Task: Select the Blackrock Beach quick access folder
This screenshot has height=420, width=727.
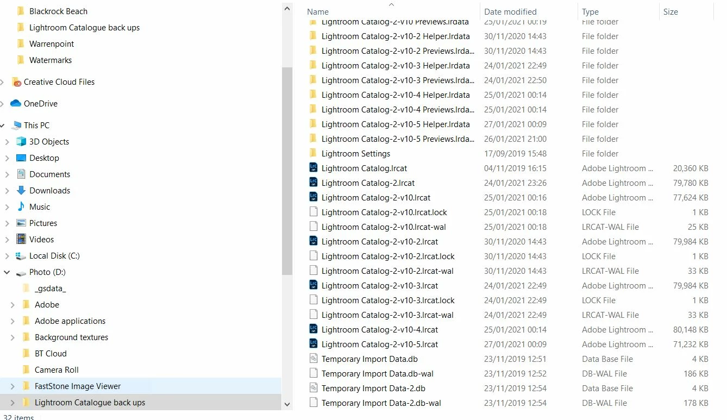Action: pos(58,11)
